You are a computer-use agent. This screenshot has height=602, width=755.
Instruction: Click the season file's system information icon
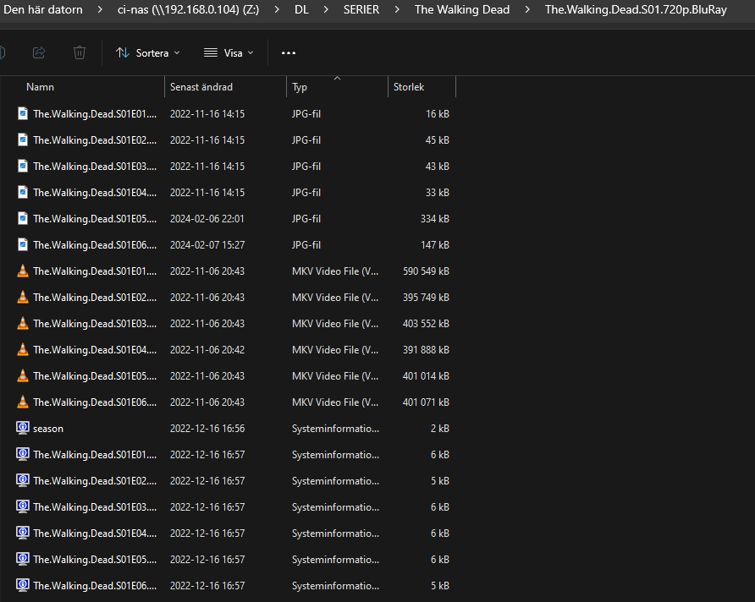[23, 429]
